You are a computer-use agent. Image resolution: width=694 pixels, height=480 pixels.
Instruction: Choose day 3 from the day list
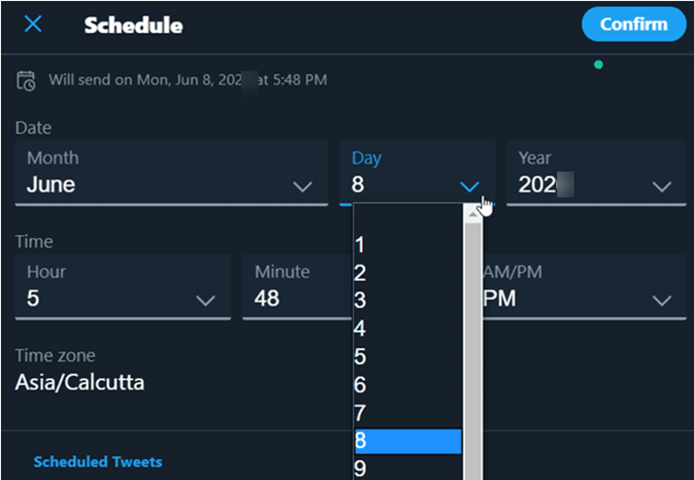407,300
